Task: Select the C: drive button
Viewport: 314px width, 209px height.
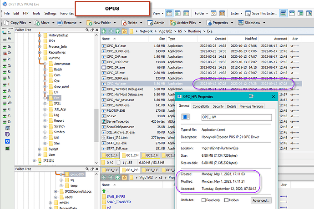Action: pyautogui.click(x=7, y=32)
